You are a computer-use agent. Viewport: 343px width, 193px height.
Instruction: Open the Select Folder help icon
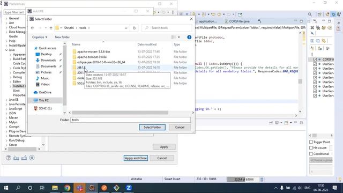tap(189, 37)
